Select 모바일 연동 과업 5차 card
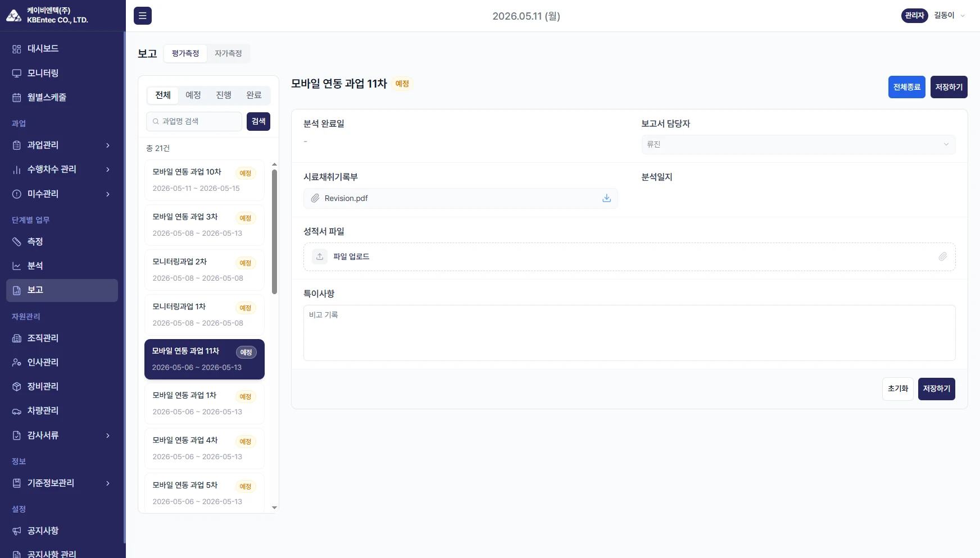This screenshot has height=558, width=980. (205, 493)
